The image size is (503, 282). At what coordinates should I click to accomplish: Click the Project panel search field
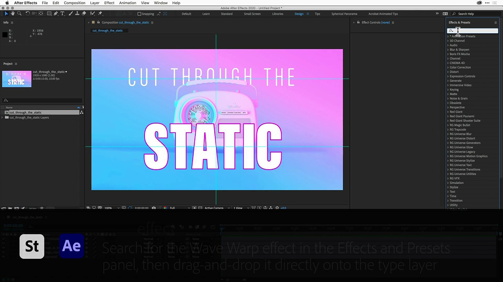click(x=42, y=101)
